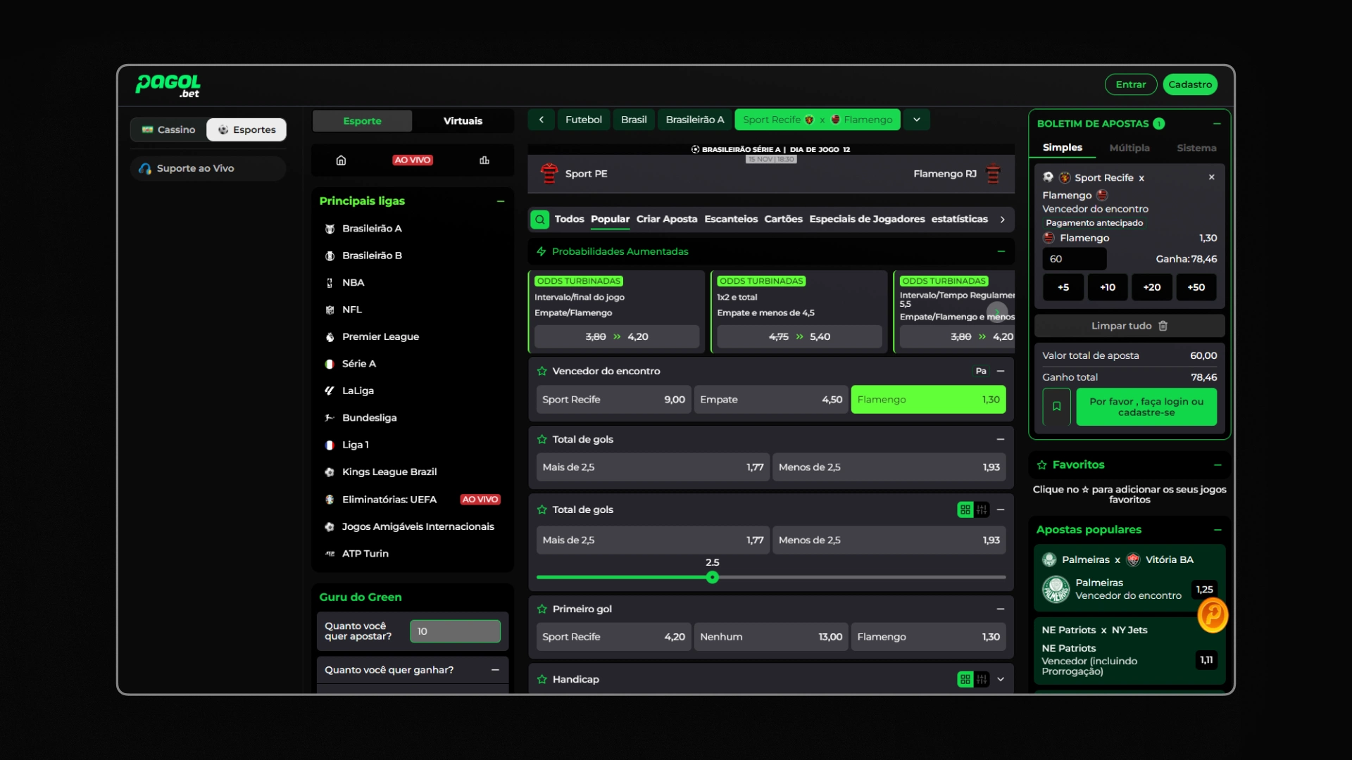1352x760 pixels.
Task: Switch Handicap to grid view toggle
Action: [x=965, y=679]
